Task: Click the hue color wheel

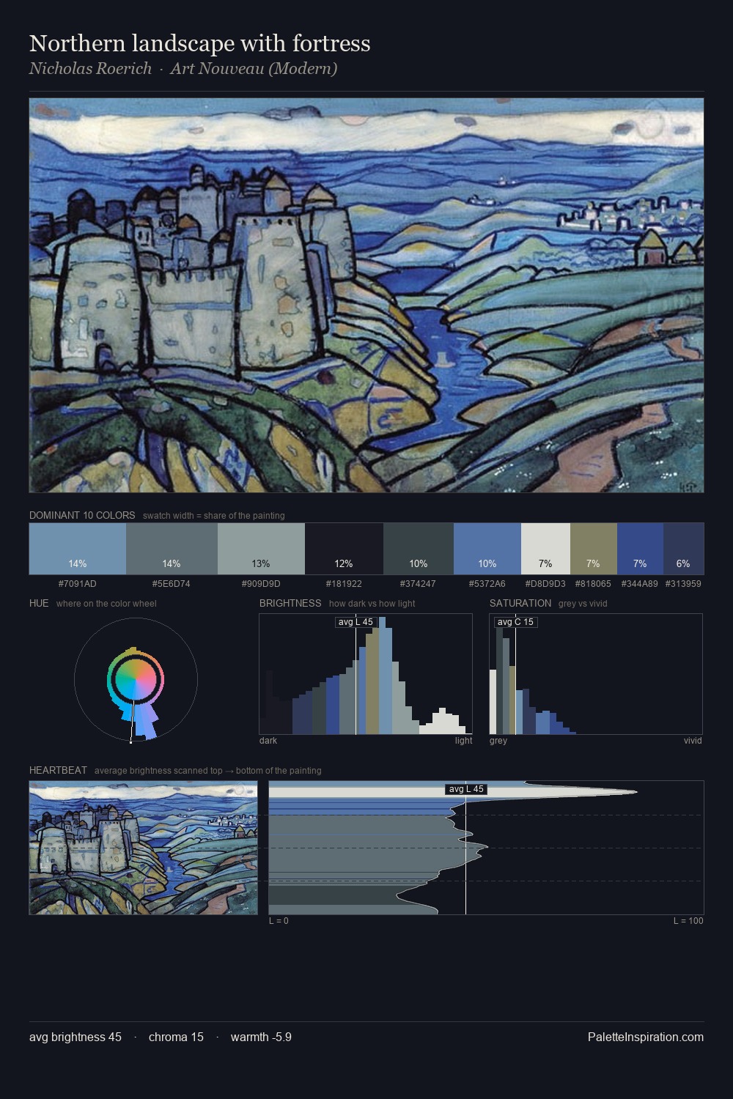Action: coord(136,680)
